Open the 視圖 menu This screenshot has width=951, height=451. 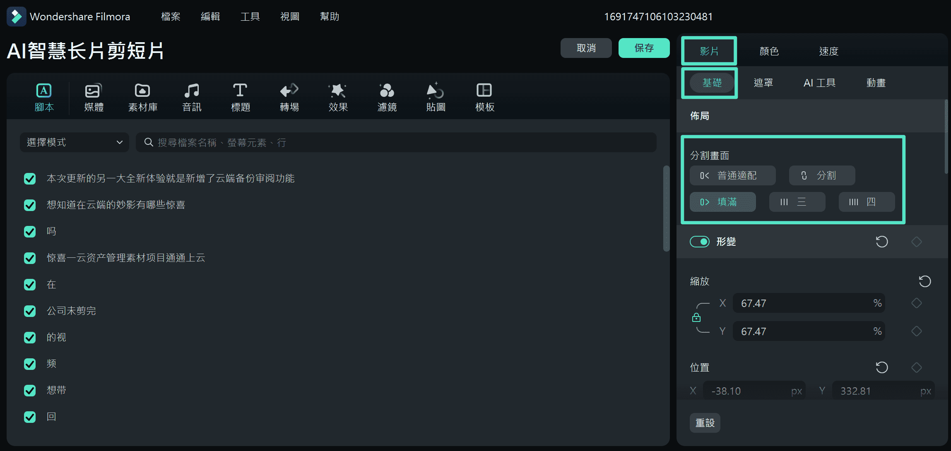point(290,17)
